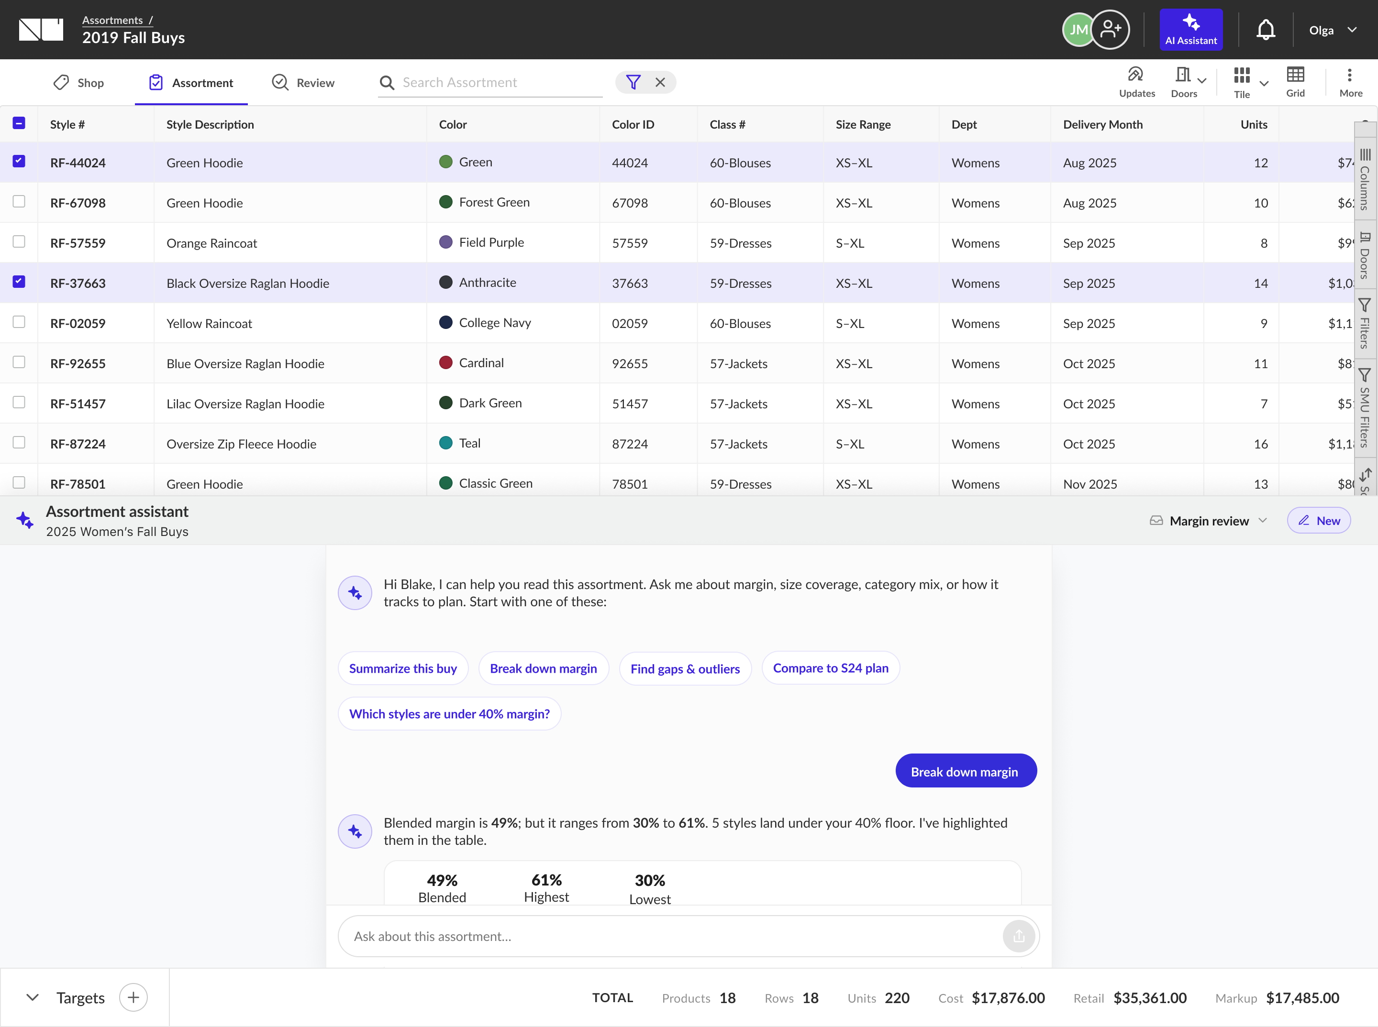
Task: Check row RF-51457 checkbox
Action: point(19,402)
